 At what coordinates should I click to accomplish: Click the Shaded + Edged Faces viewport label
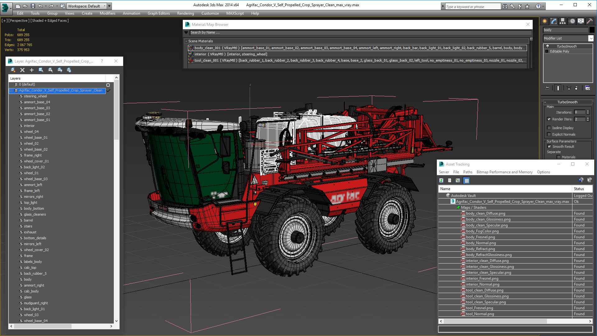[49, 21]
